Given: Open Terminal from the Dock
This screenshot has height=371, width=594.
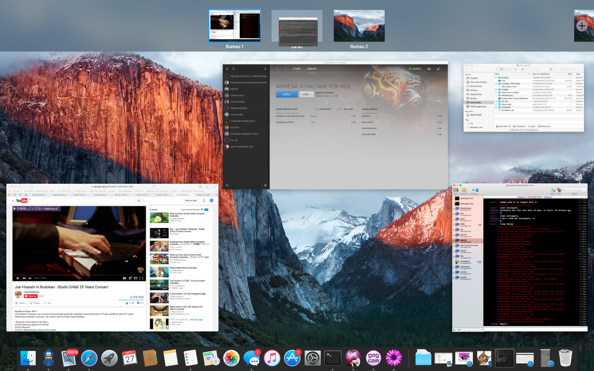Looking at the screenshot, I should [333, 358].
